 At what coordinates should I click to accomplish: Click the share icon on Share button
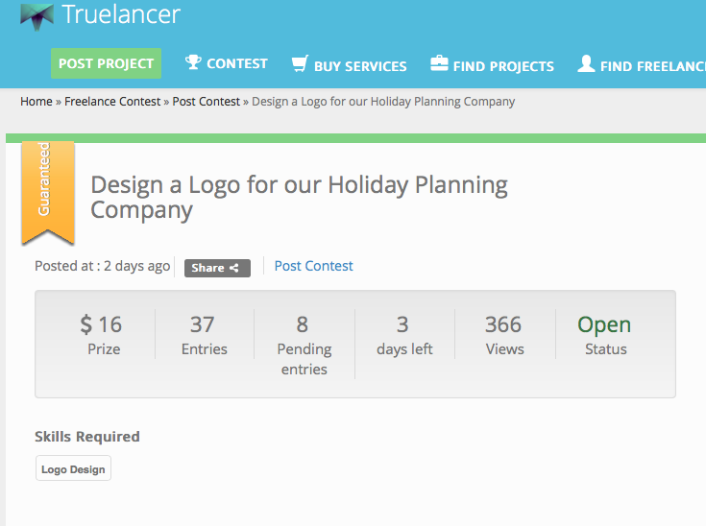pos(234,269)
